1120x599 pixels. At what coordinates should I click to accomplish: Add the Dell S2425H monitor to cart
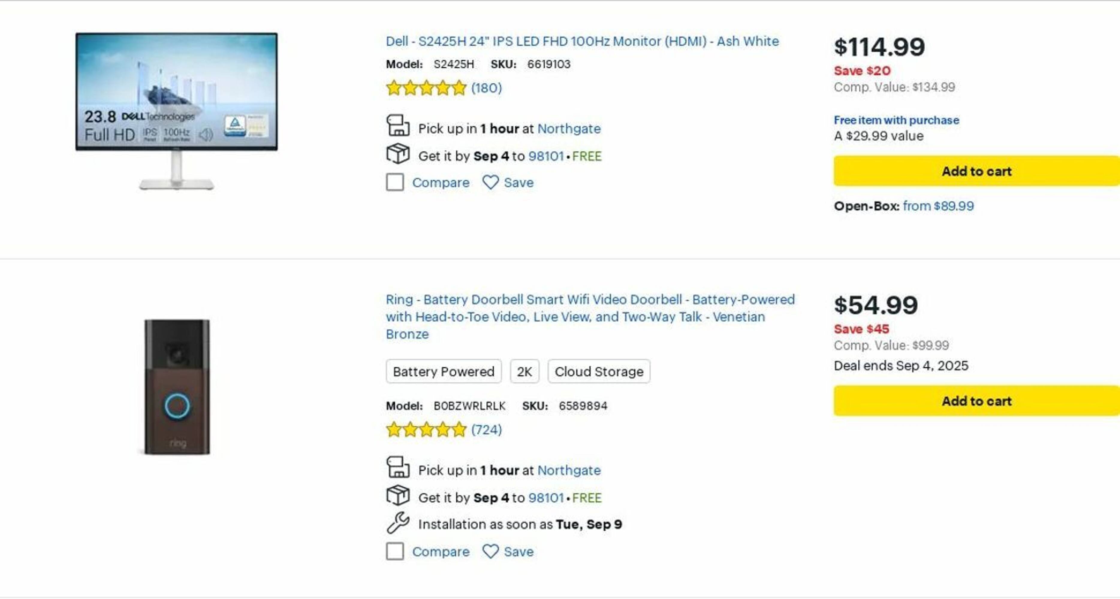point(976,171)
